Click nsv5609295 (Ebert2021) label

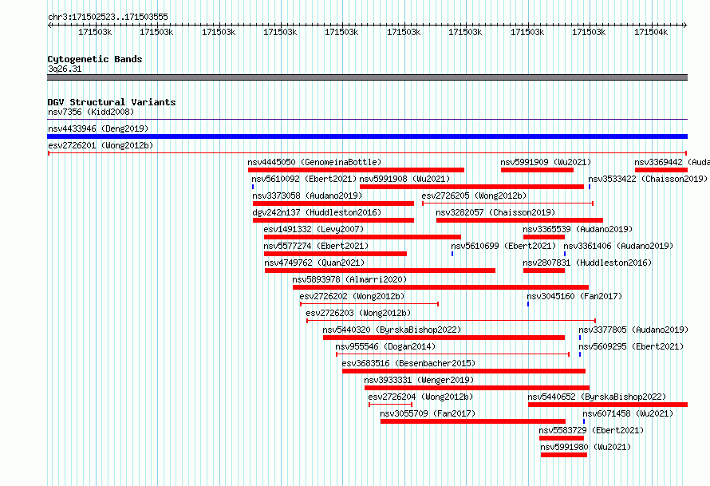click(631, 346)
